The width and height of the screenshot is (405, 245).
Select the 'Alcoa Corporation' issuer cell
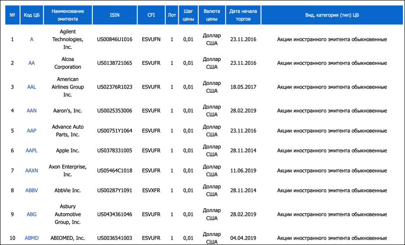click(68, 63)
